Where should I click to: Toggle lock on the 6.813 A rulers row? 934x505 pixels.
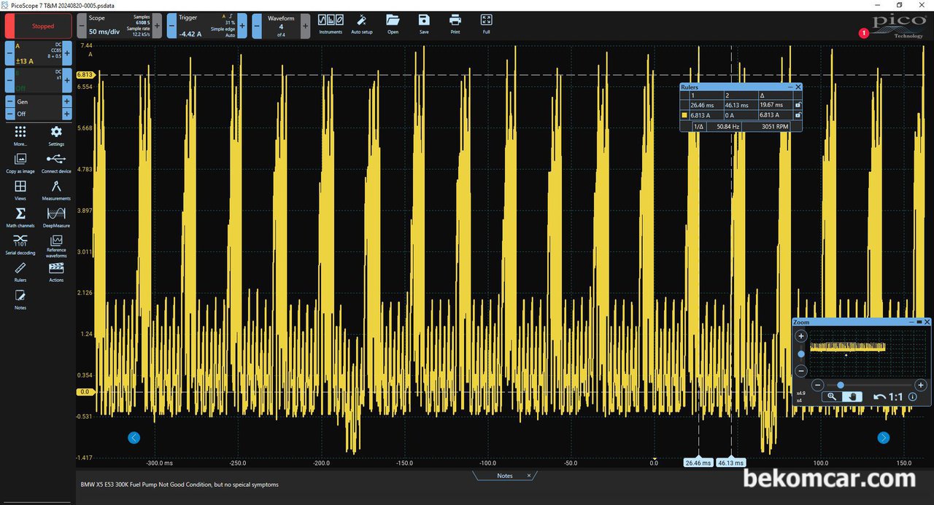pyautogui.click(x=798, y=115)
